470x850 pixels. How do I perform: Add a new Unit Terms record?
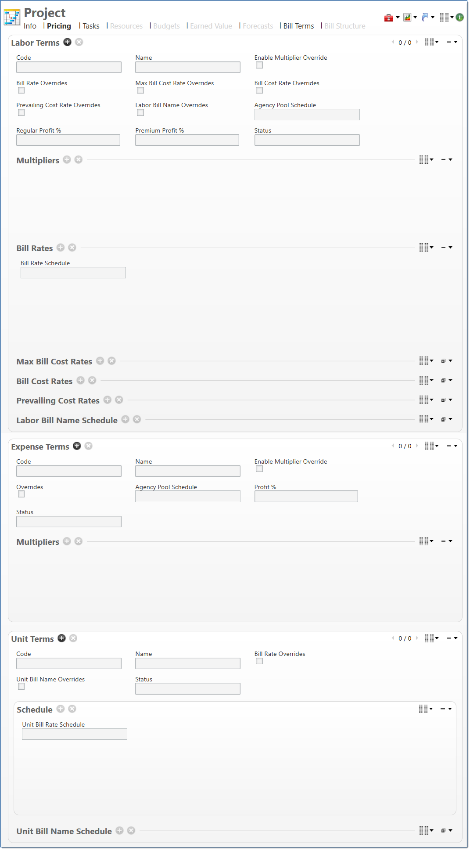61,638
